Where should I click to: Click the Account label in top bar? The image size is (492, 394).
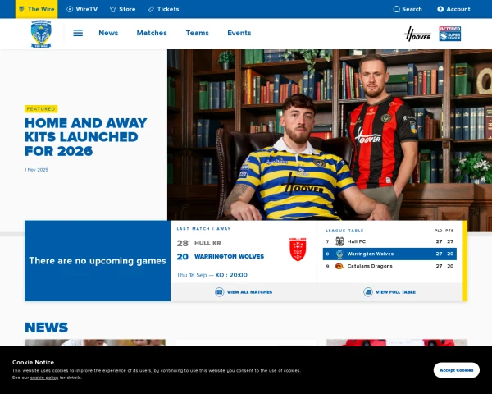click(458, 9)
